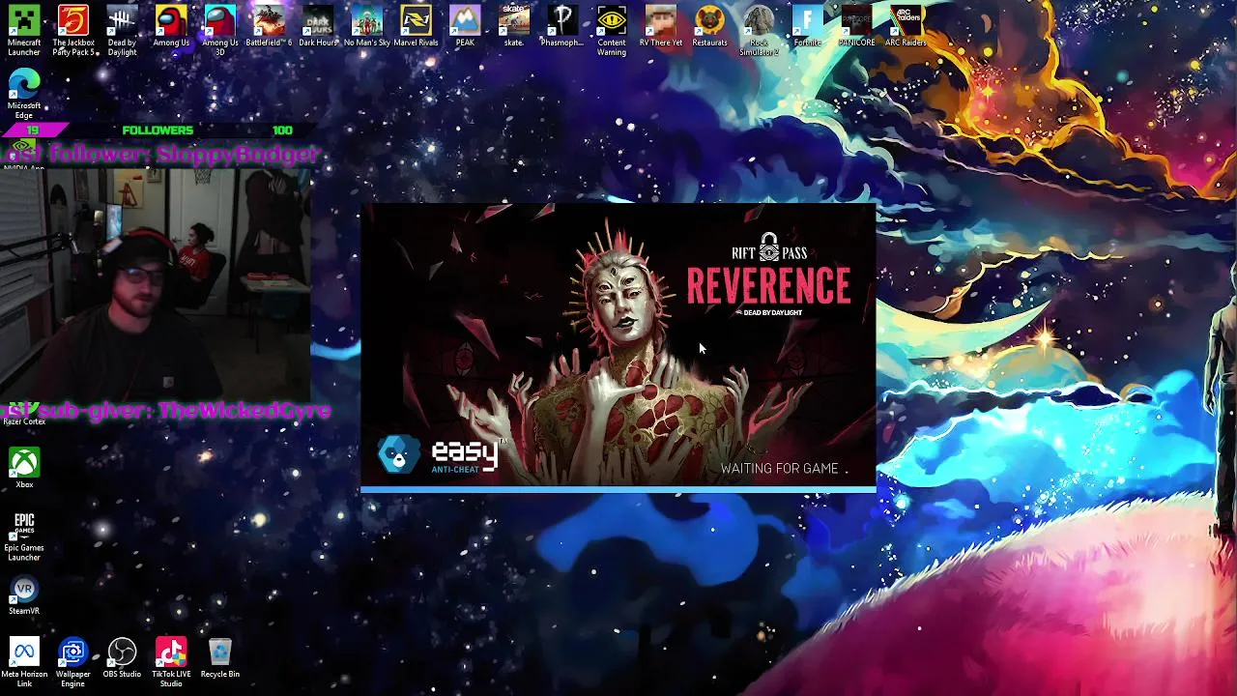Click the Easy Anti-Cheat logo on splash
This screenshot has width=1237, height=696.
pyautogui.click(x=442, y=455)
